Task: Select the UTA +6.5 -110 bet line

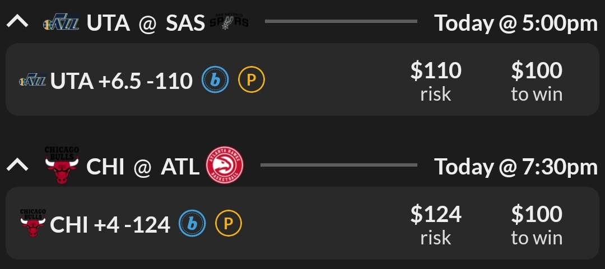Action: tap(122, 82)
